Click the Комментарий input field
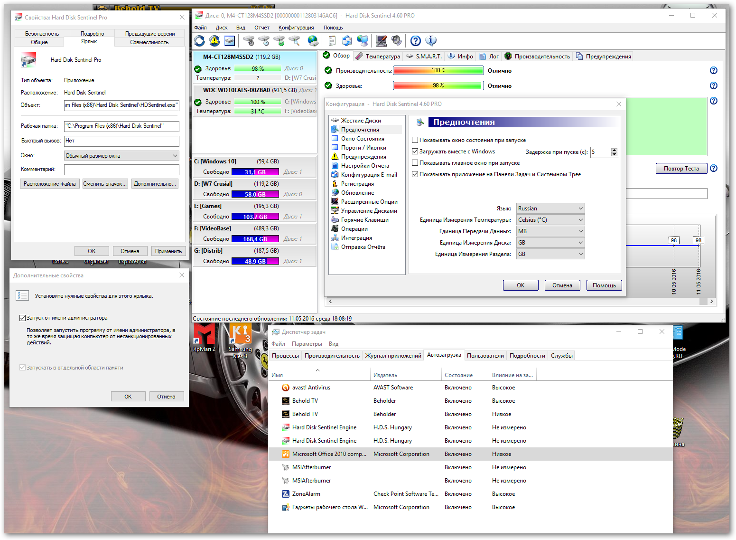Screen dimensions: 736x540 pyautogui.click(x=121, y=170)
